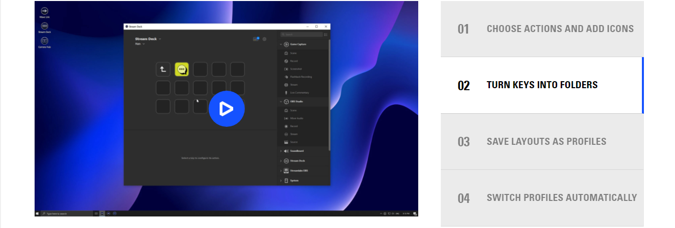The width and height of the screenshot is (675, 228).
Task: Open the Stream Deck desktop shortcut
Action: [45, 28]
